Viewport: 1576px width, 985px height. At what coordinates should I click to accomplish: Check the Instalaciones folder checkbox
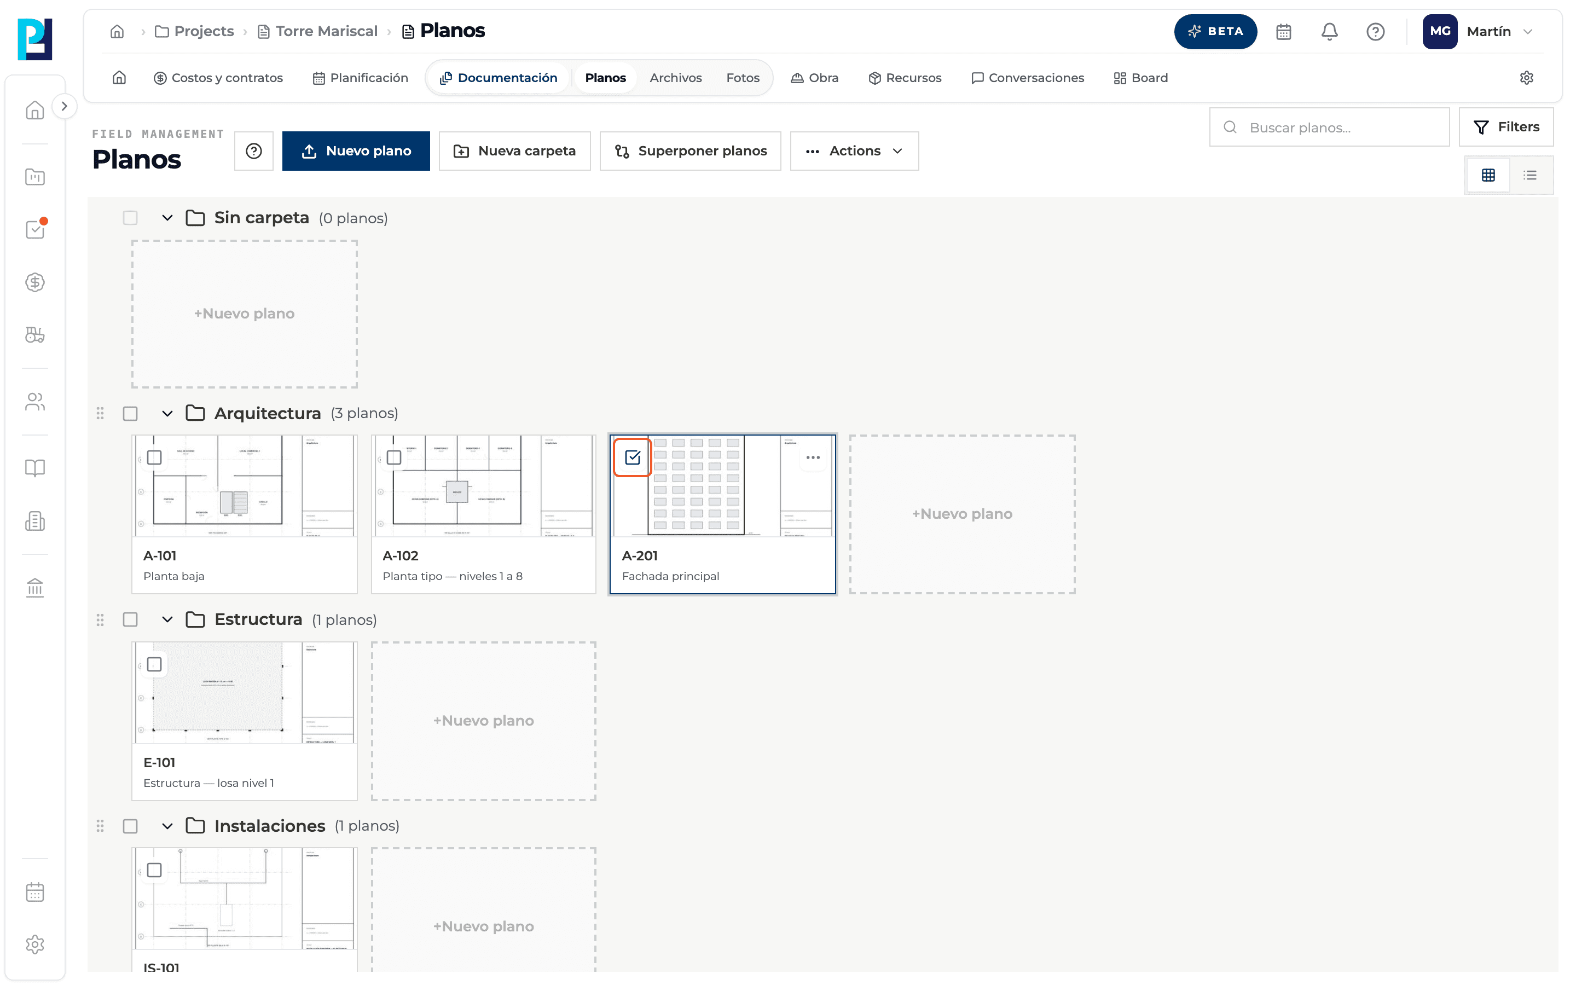click(130, 826)
